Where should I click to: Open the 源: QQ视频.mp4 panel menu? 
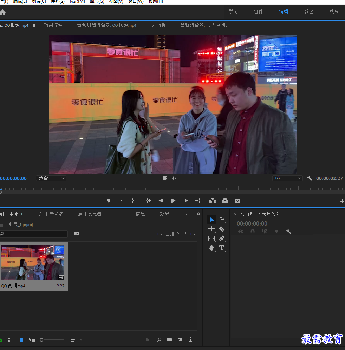(x=34, y=26)
